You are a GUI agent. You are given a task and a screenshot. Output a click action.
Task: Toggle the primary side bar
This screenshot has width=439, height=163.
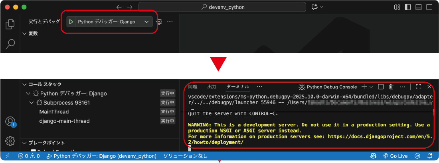pyautogui.click(x=407, y=7)
